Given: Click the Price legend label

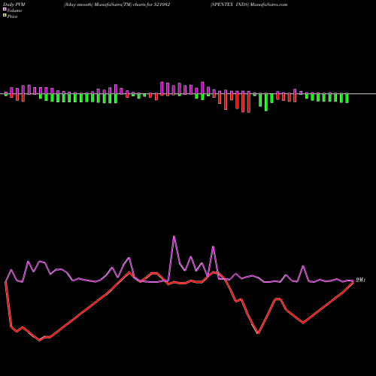Looking at the screenshot, I should click(12, 17).
